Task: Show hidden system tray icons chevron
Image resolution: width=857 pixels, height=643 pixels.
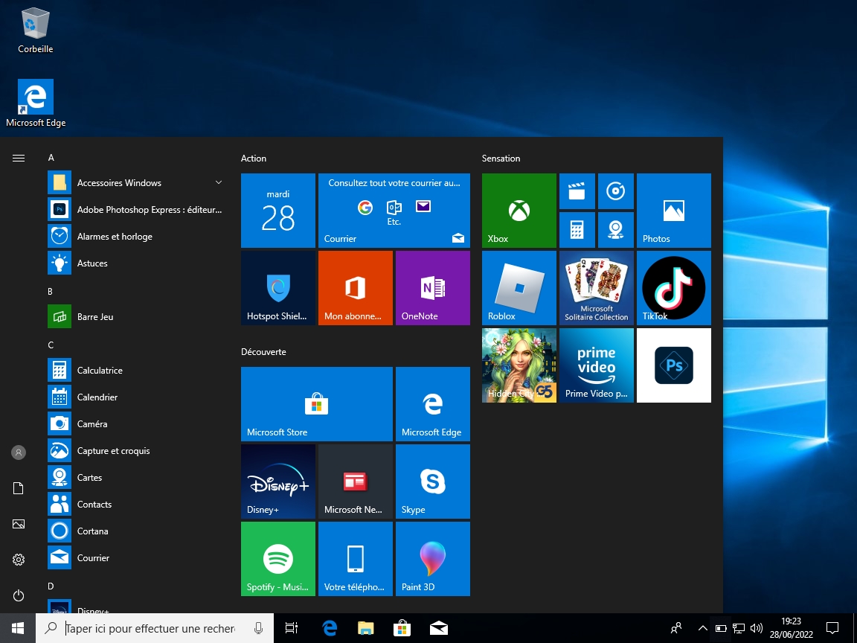Action: [x=702, y=628]
